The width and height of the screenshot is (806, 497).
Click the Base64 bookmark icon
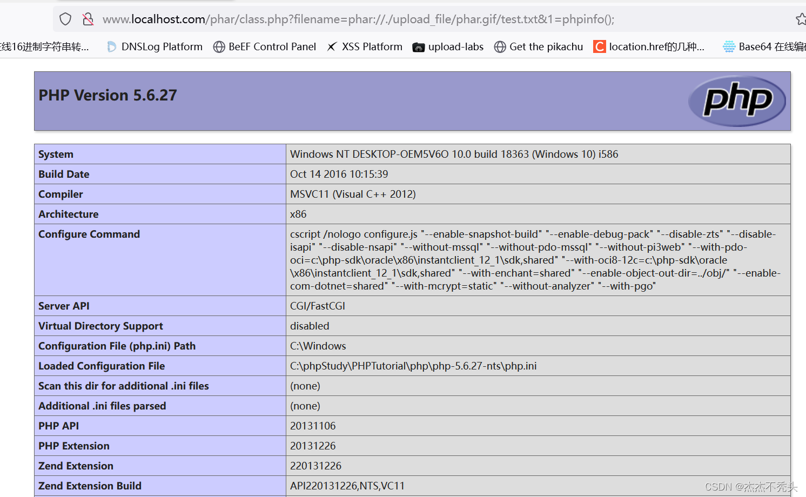pyautogui.click(x=729, y=47)
